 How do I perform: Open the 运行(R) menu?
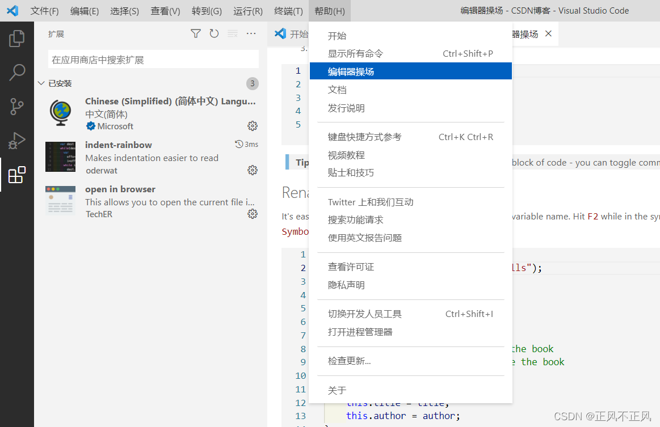[x=248, y=11]
